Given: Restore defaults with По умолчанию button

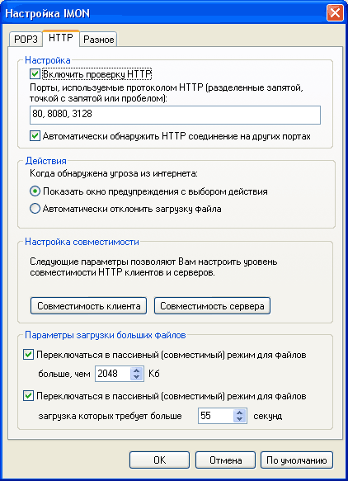Looking at the screenshot, I should tap(297, 460).
